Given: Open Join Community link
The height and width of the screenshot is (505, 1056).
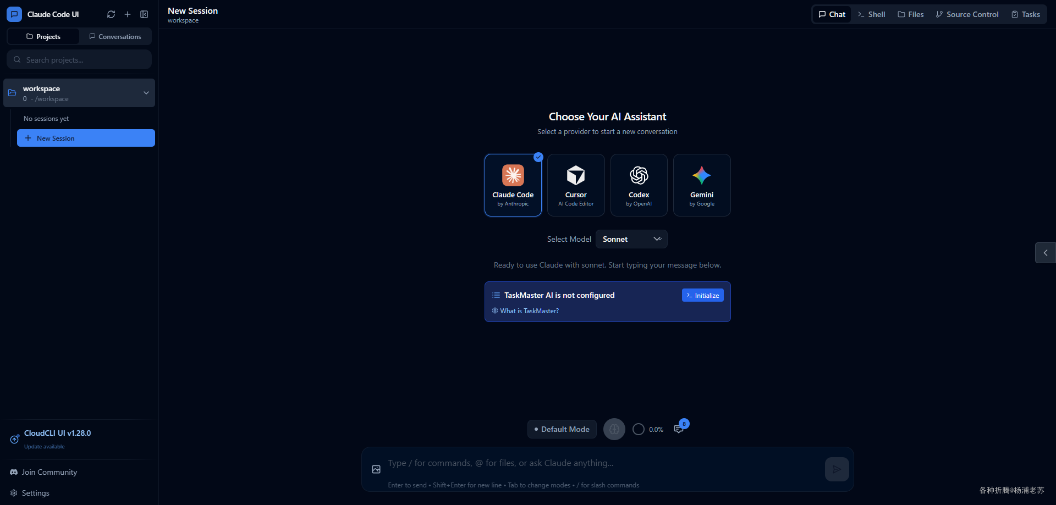Looking at the screenshot, I should [43, 472].
